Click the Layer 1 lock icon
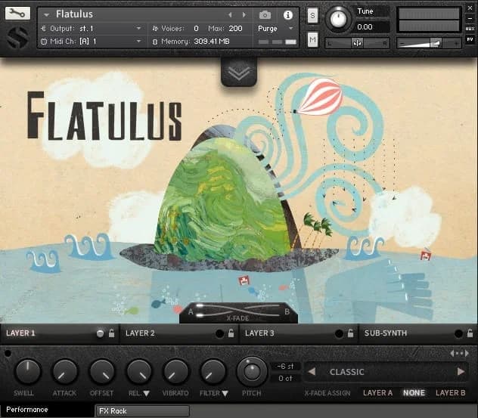 (112, 333)
